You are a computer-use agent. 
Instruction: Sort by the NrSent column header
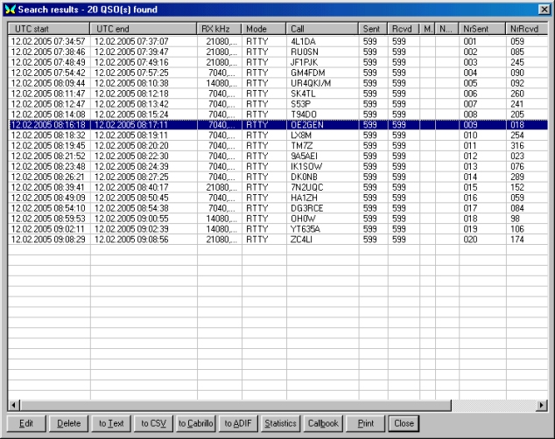[x=482, y=29]
